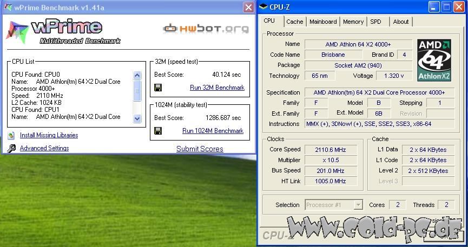This screenshot has width=468, height=247.
Task: Click the Code Name field Brisbane
Action: [x=333, y=55]
